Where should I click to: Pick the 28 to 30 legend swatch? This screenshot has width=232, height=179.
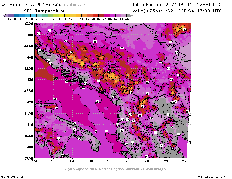(x=118, y=15)
